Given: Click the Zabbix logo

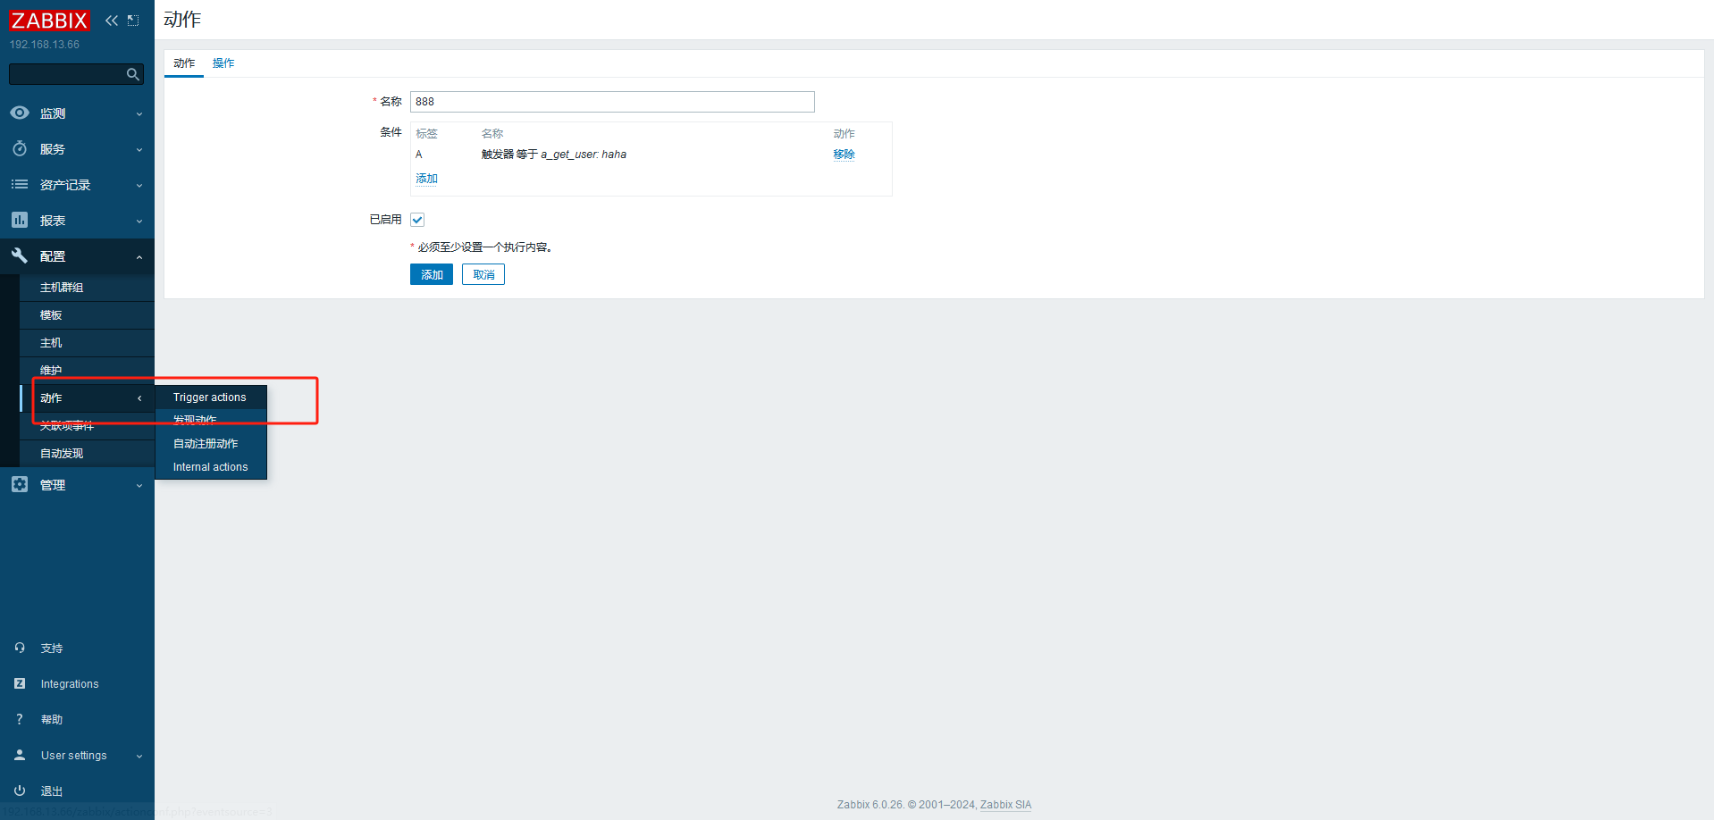Looking at the screenshot, I should (x=49, y=21).
